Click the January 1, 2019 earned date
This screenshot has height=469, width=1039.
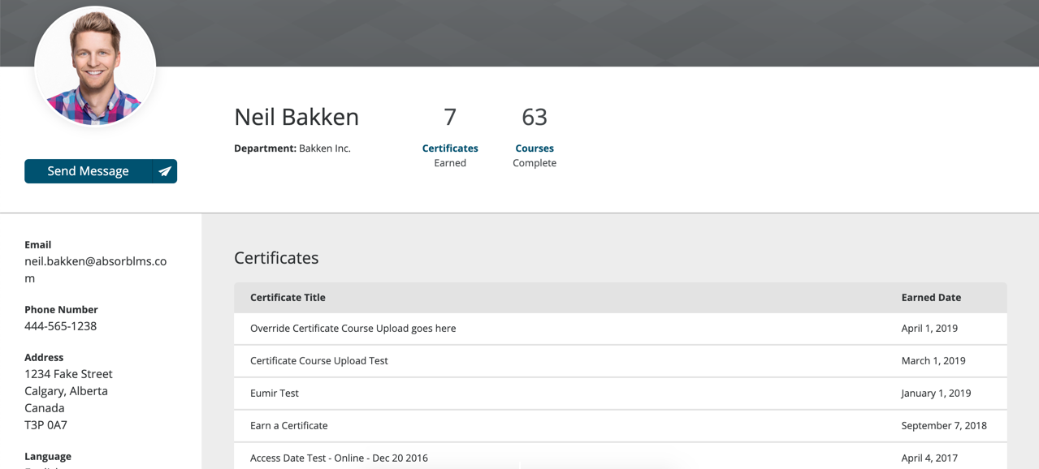936,394
